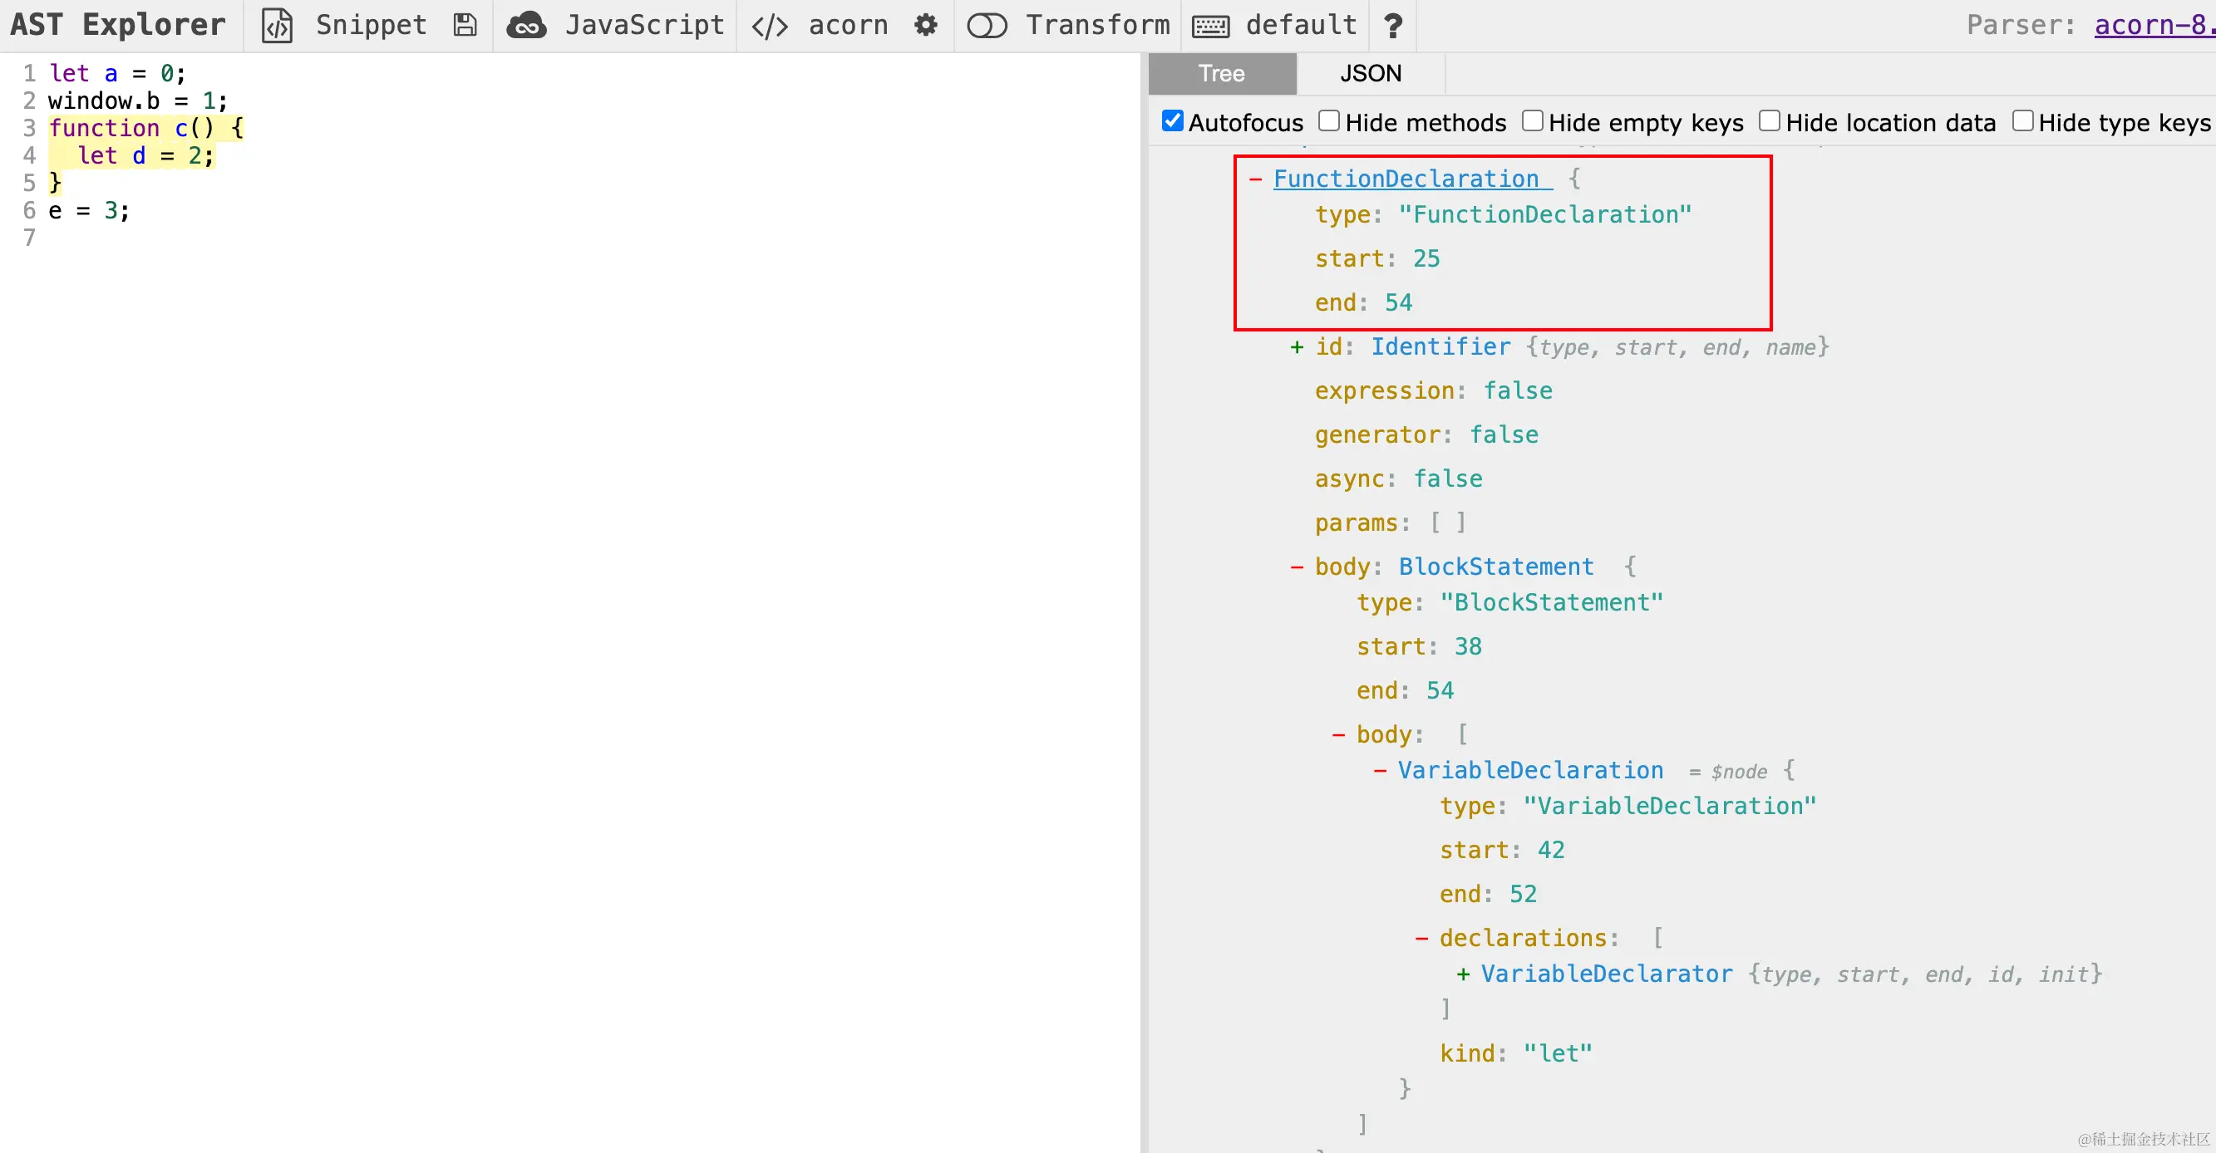Screen dimensions: 2216x1153
Task: Collapse the FunctionDeclaration node
Action: 1255,179
